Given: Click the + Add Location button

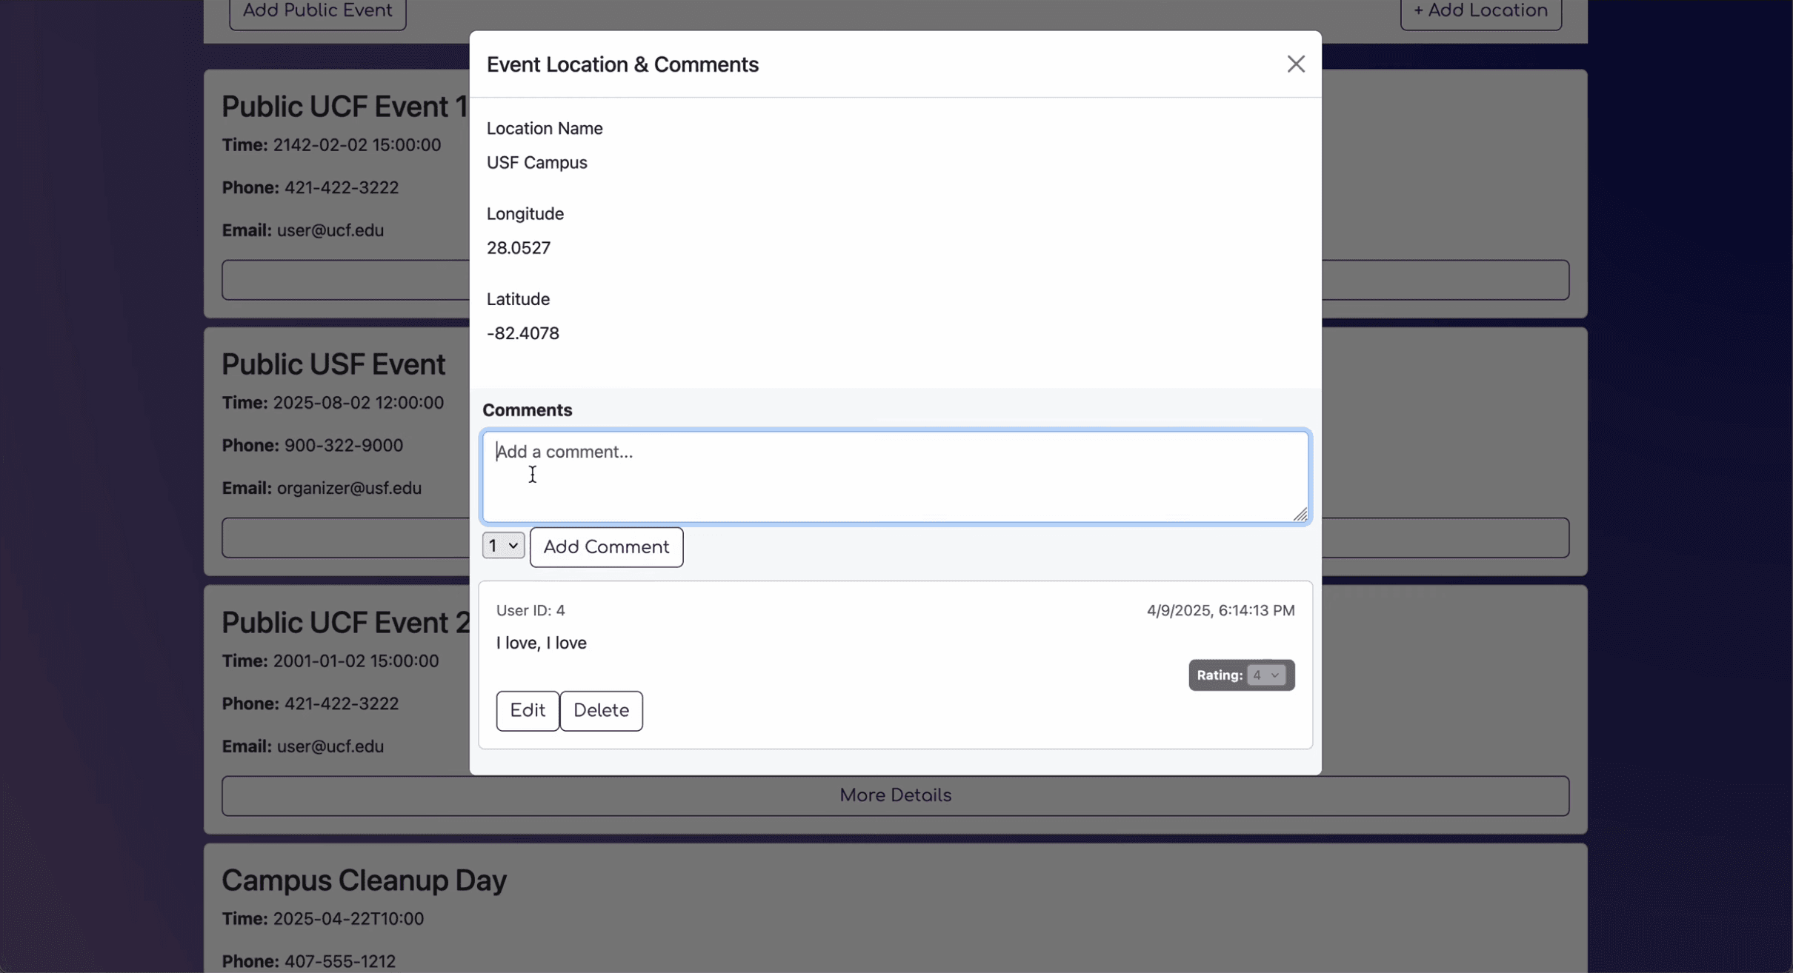Looking at the screenshot, I should coord(1480,11).
